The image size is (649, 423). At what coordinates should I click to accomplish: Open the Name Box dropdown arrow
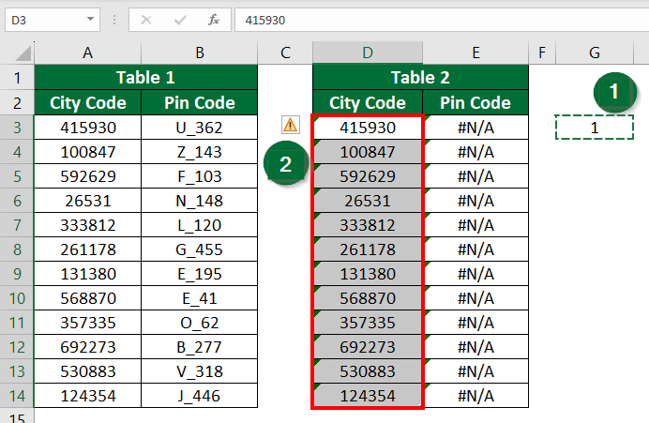click(90, 19)
